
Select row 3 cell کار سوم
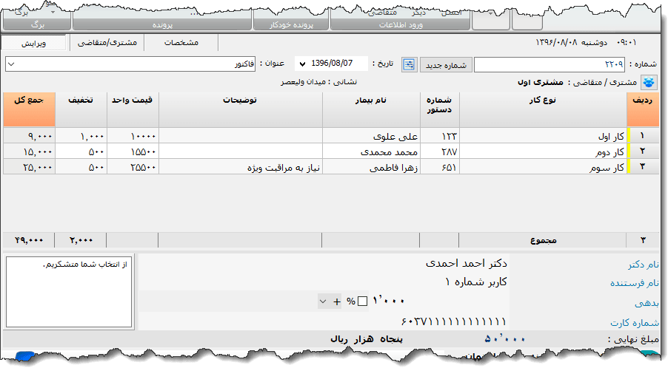(x=543, y=168)
